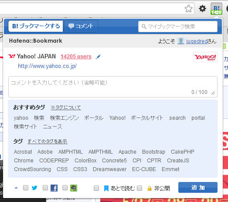
Task: Click the comment input text area
Action: pyautogui.click(x=113, y=87)
